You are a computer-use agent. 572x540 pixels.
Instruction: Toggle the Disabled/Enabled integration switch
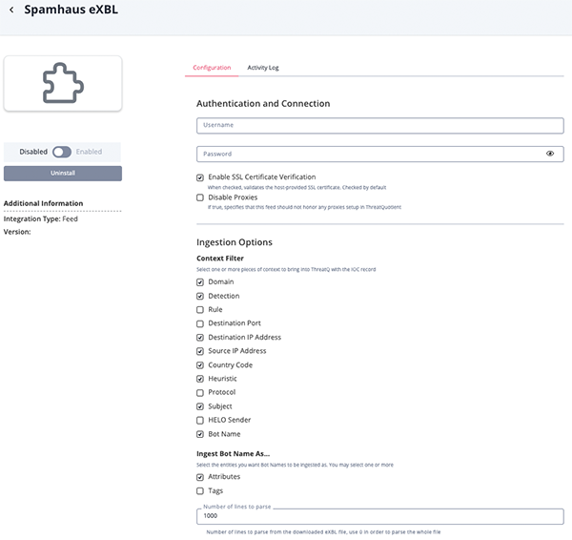pos(62,152)
